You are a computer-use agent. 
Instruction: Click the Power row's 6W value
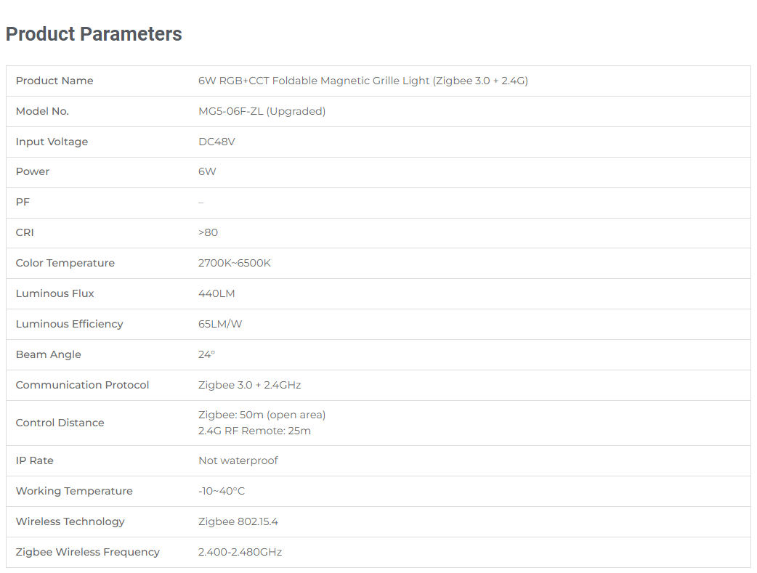pyautogui.click(x=207, y=172)
